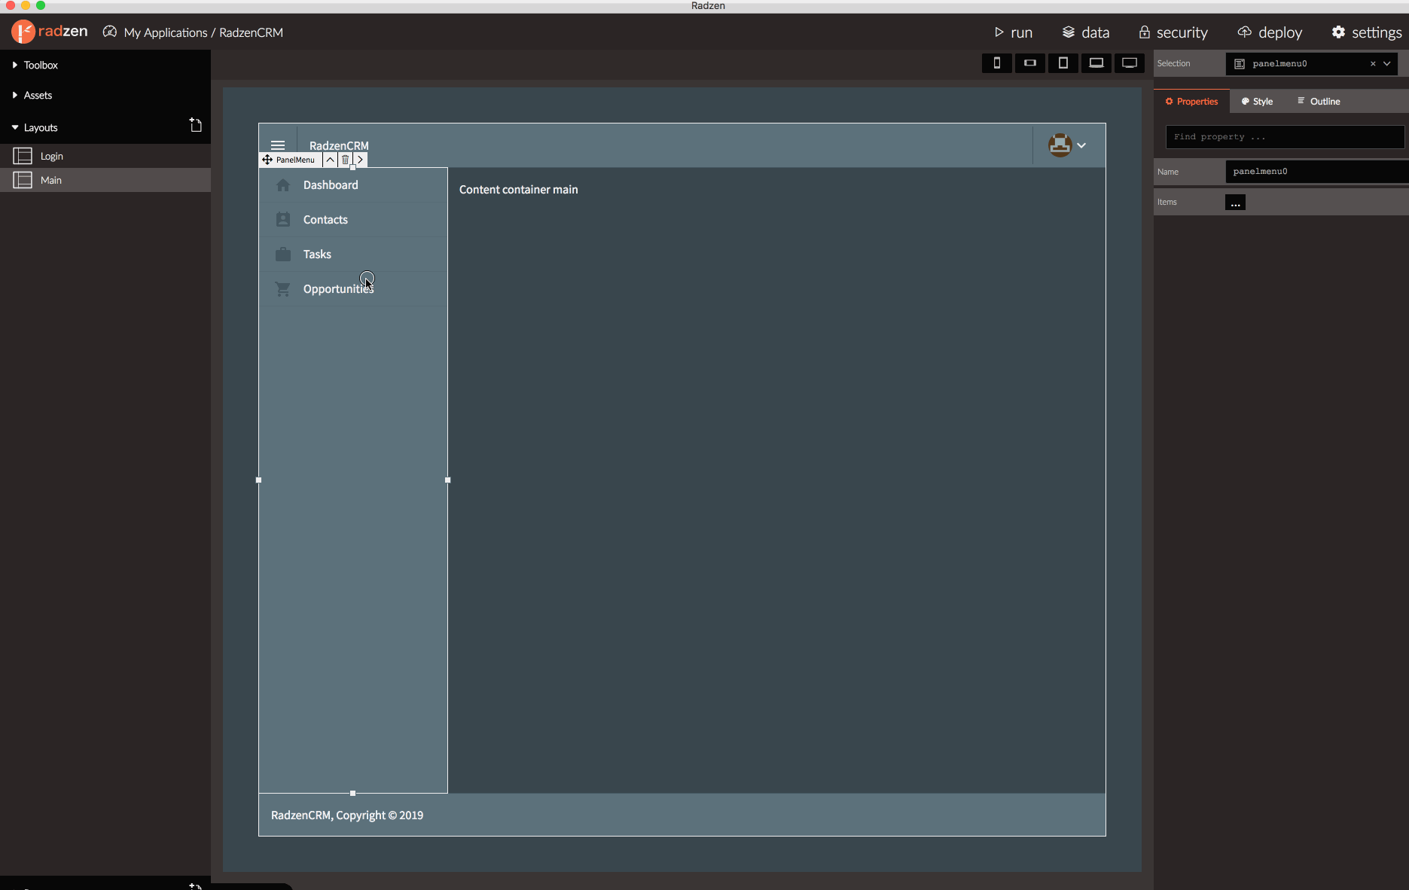Focus the Find property search field
The height and width of the screenshot is (890, 1409).
tap(1285, 137)
